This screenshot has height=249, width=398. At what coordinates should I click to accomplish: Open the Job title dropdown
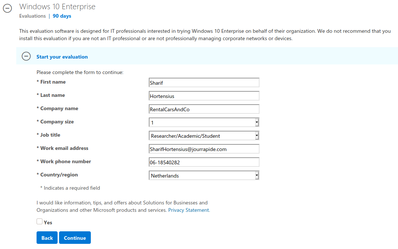(204, 136)
